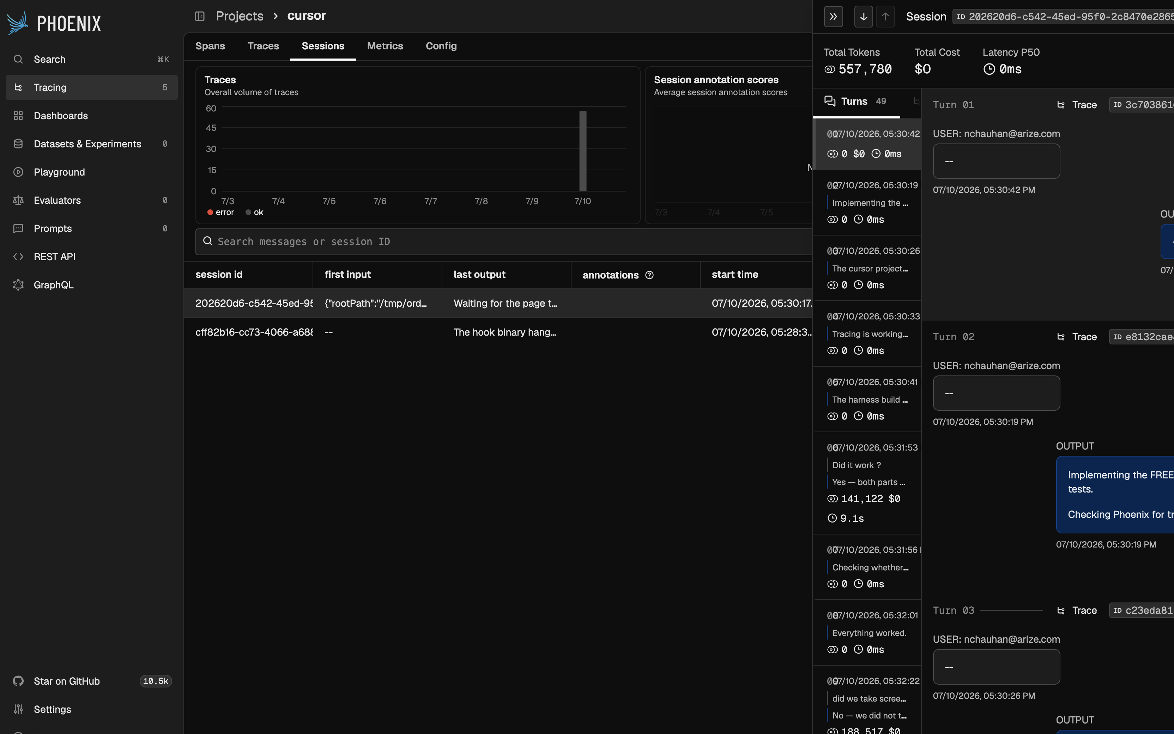Open Evaluators page

pos(91,200)
